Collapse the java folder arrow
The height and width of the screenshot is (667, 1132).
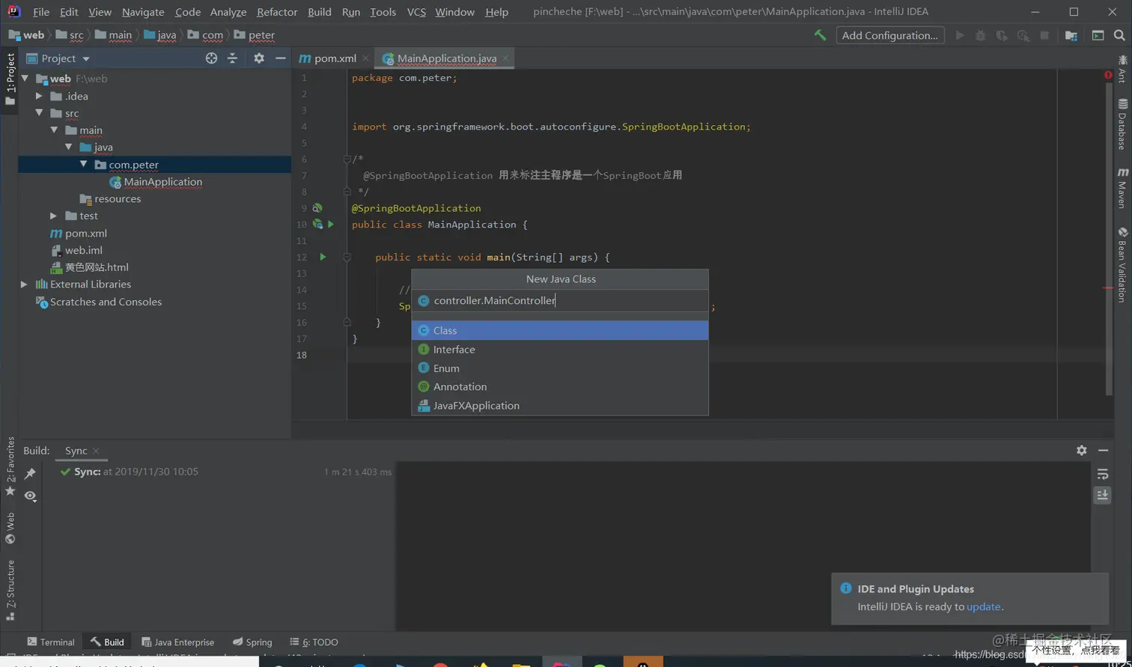[x=69, y=147]
